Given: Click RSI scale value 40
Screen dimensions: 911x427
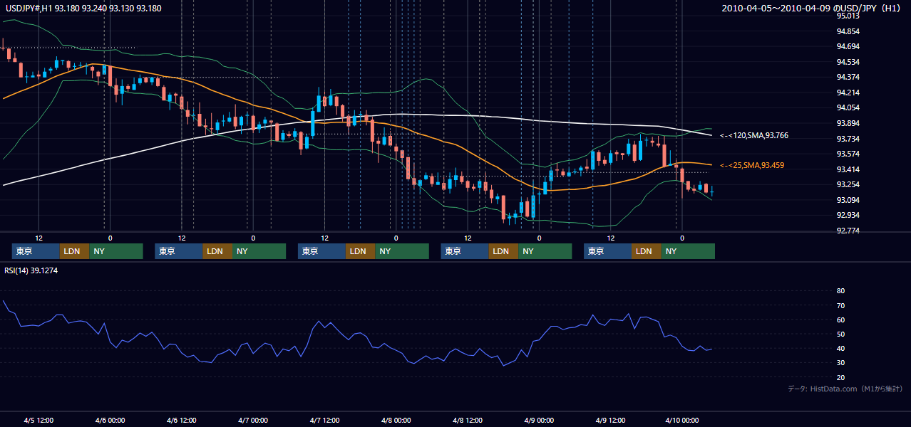Looking at the screenshot, I should click(x=840, y=348).
